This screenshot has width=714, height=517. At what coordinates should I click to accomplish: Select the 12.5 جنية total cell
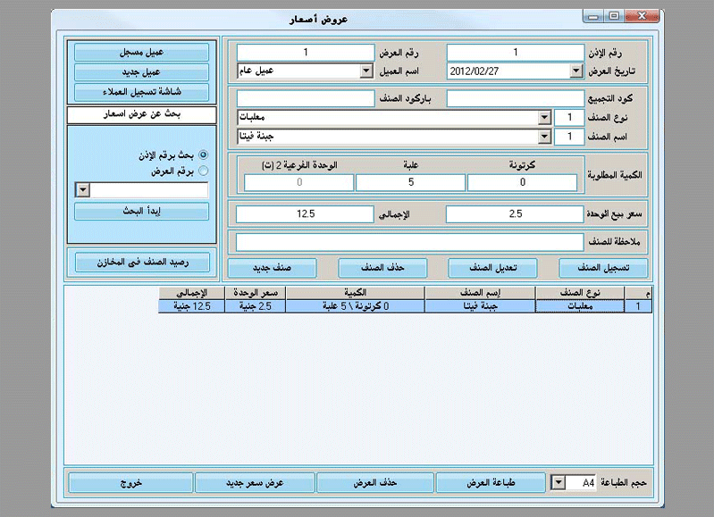pos(192,306)
